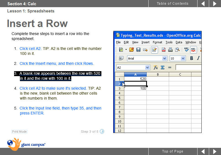The width and height of the screenshot is (221, 155).
Task: Open the Insert menu
Action: point(146,42)
